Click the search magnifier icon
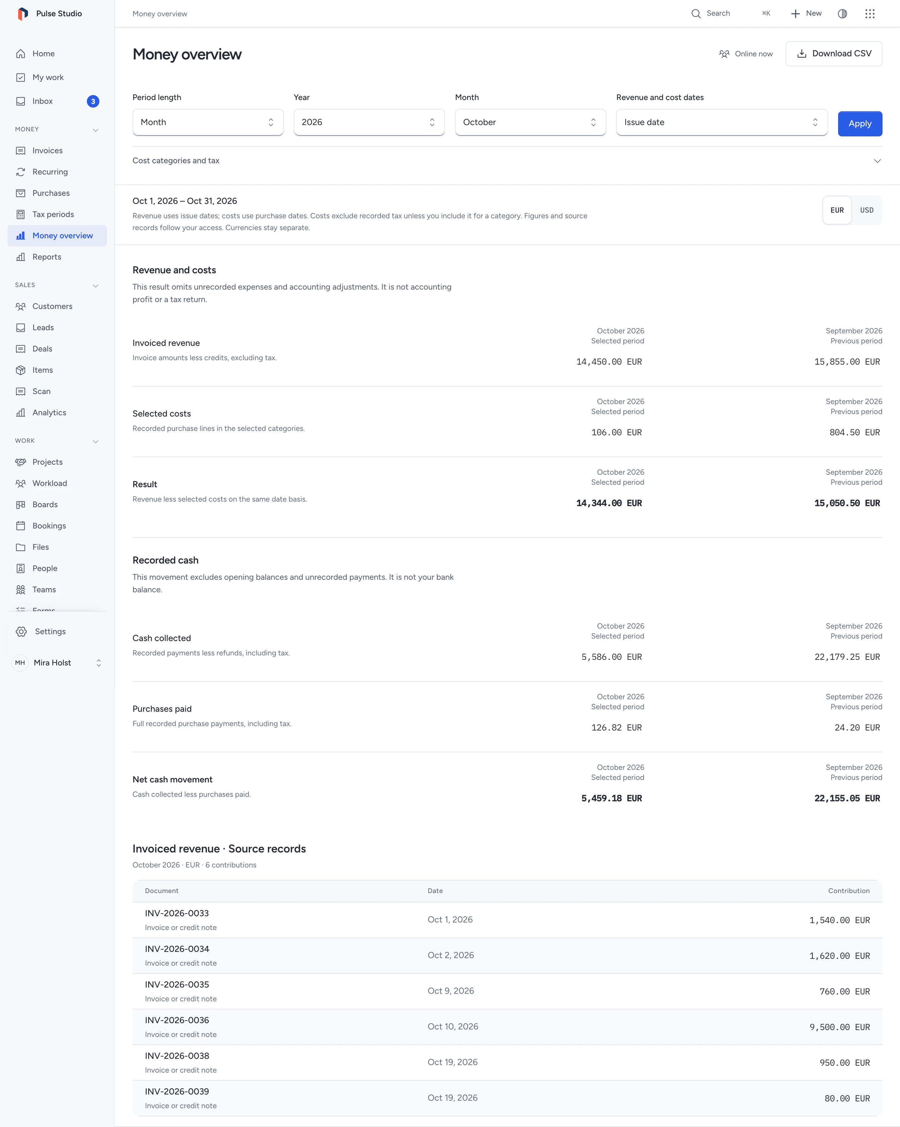The width and height of the screenshot is (900, 1127). point(696,13)
